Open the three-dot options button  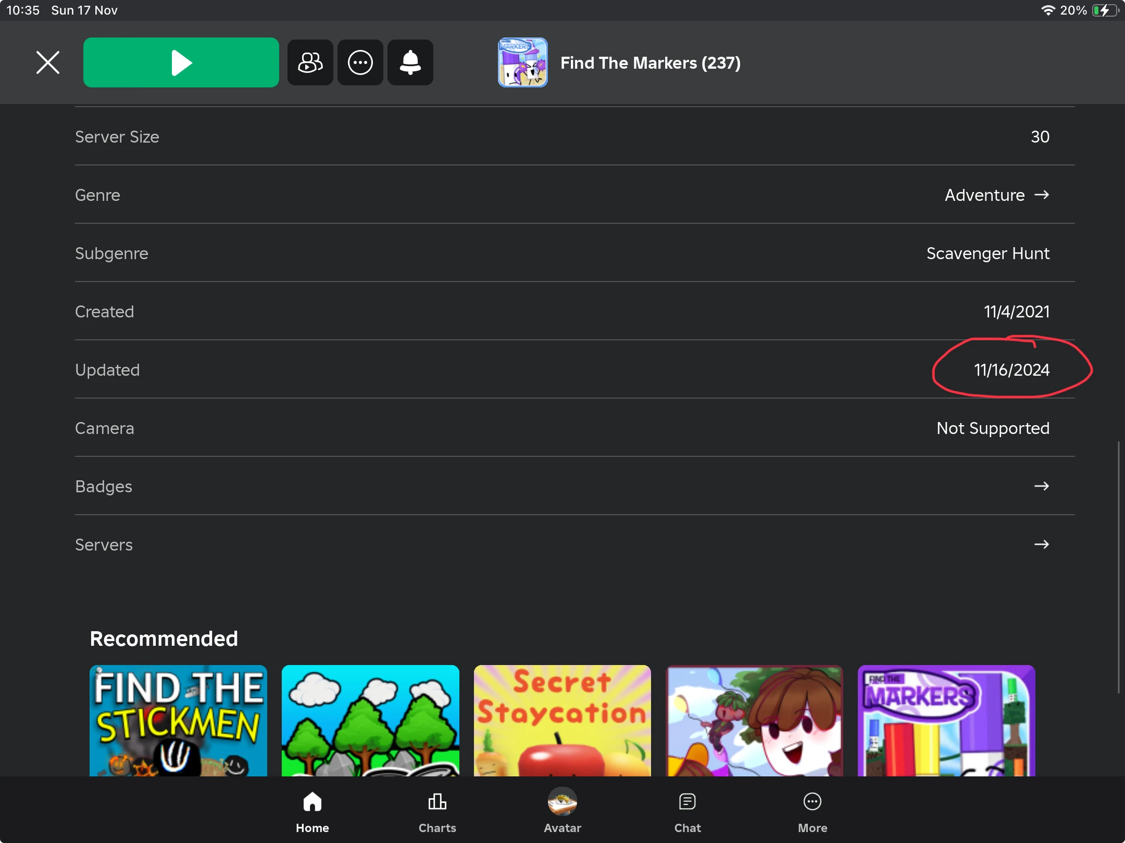point(360,62)
